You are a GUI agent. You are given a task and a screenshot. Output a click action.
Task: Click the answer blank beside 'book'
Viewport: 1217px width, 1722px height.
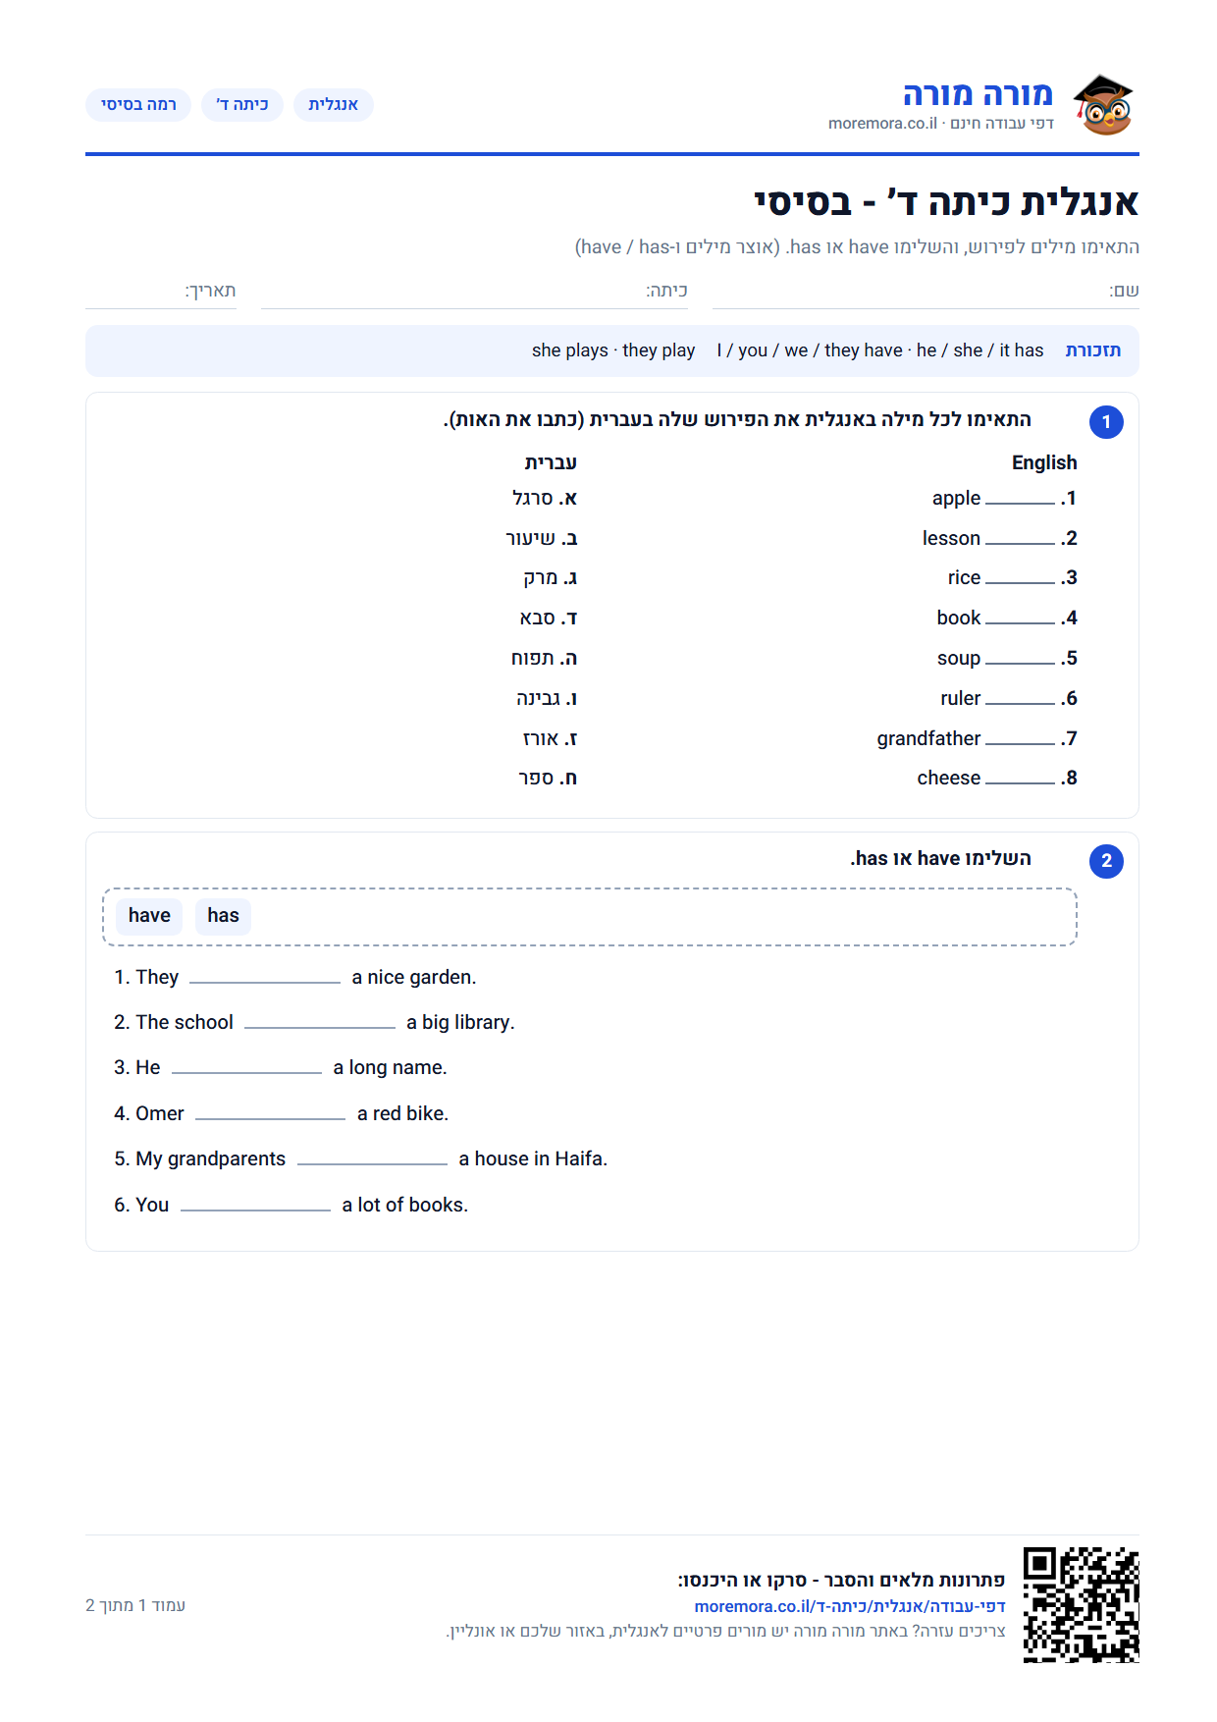1020,620
